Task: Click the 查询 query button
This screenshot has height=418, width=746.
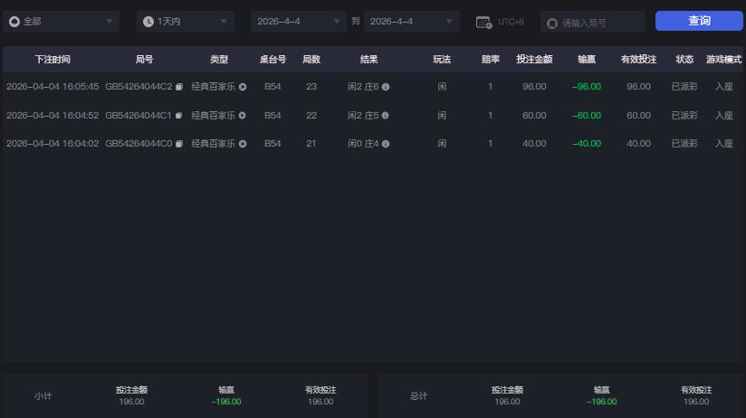Action: 699,21
